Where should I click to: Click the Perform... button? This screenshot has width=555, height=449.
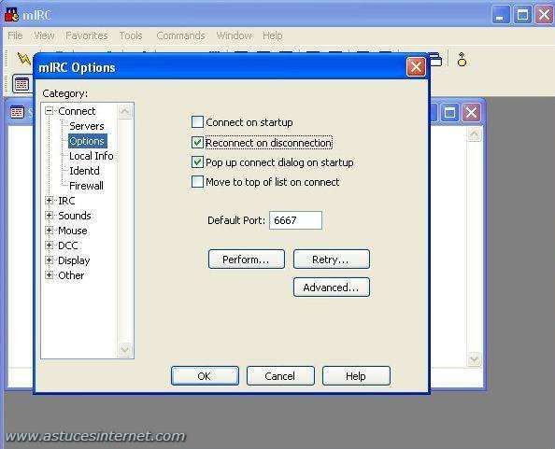pos(247,260)
